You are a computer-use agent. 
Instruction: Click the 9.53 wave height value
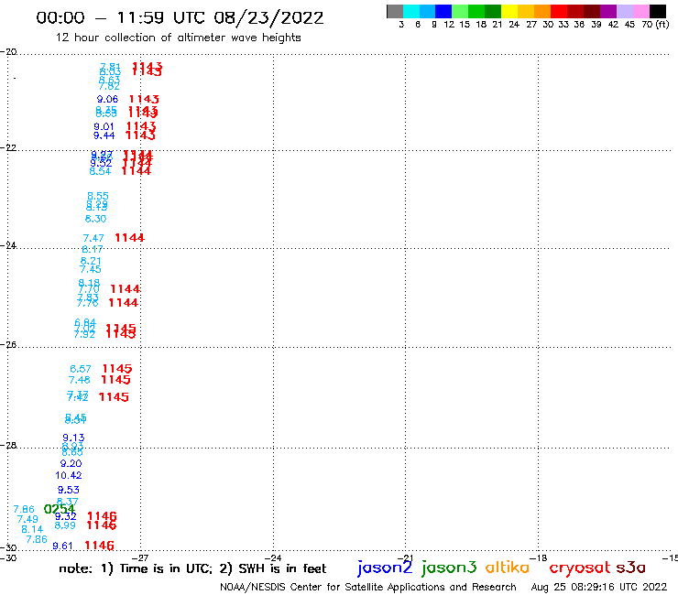[x=69, y=490]
